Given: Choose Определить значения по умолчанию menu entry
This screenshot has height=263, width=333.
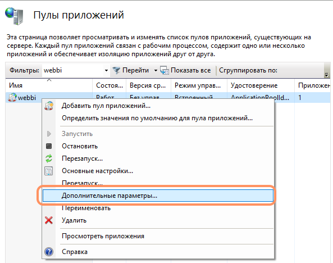Looking at the screenshot, I should (x=157, y=118).
